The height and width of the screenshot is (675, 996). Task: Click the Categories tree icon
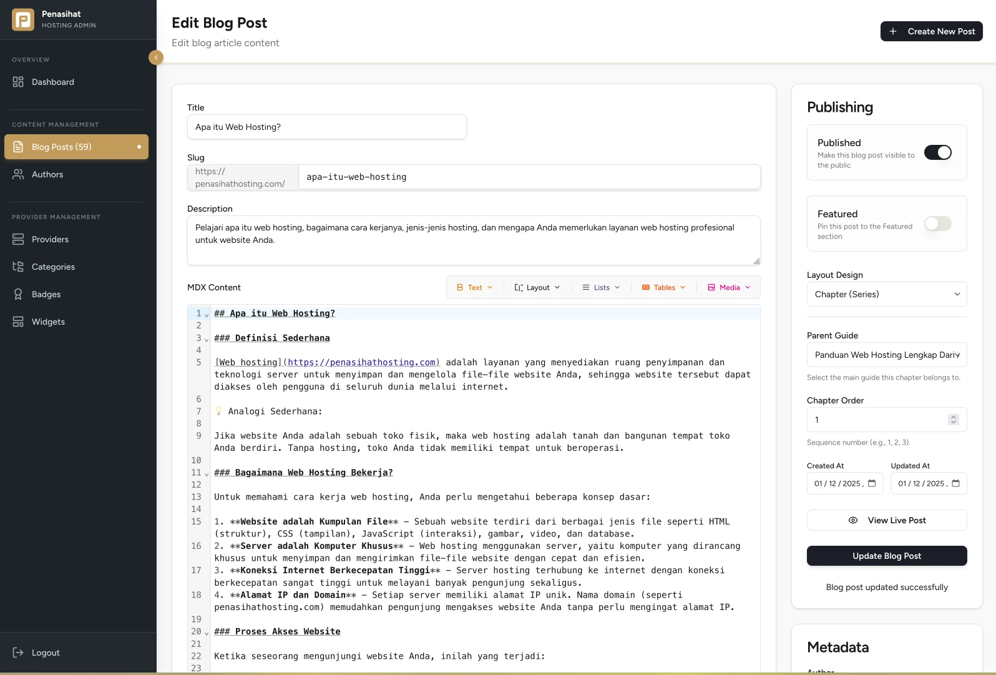[x=18, y=267]
